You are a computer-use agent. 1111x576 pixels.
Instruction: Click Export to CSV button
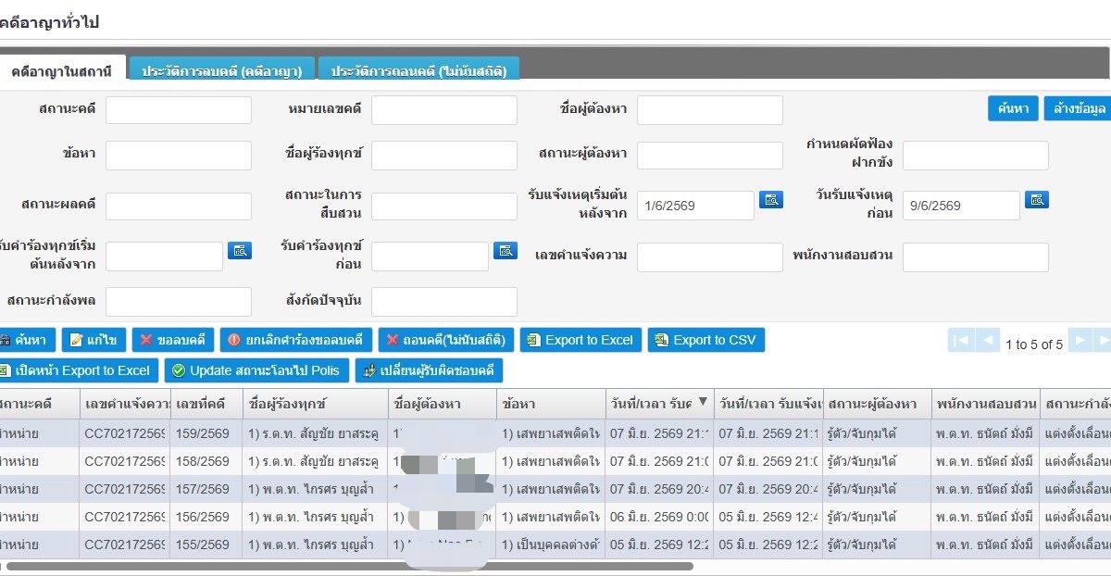[706, 340]
